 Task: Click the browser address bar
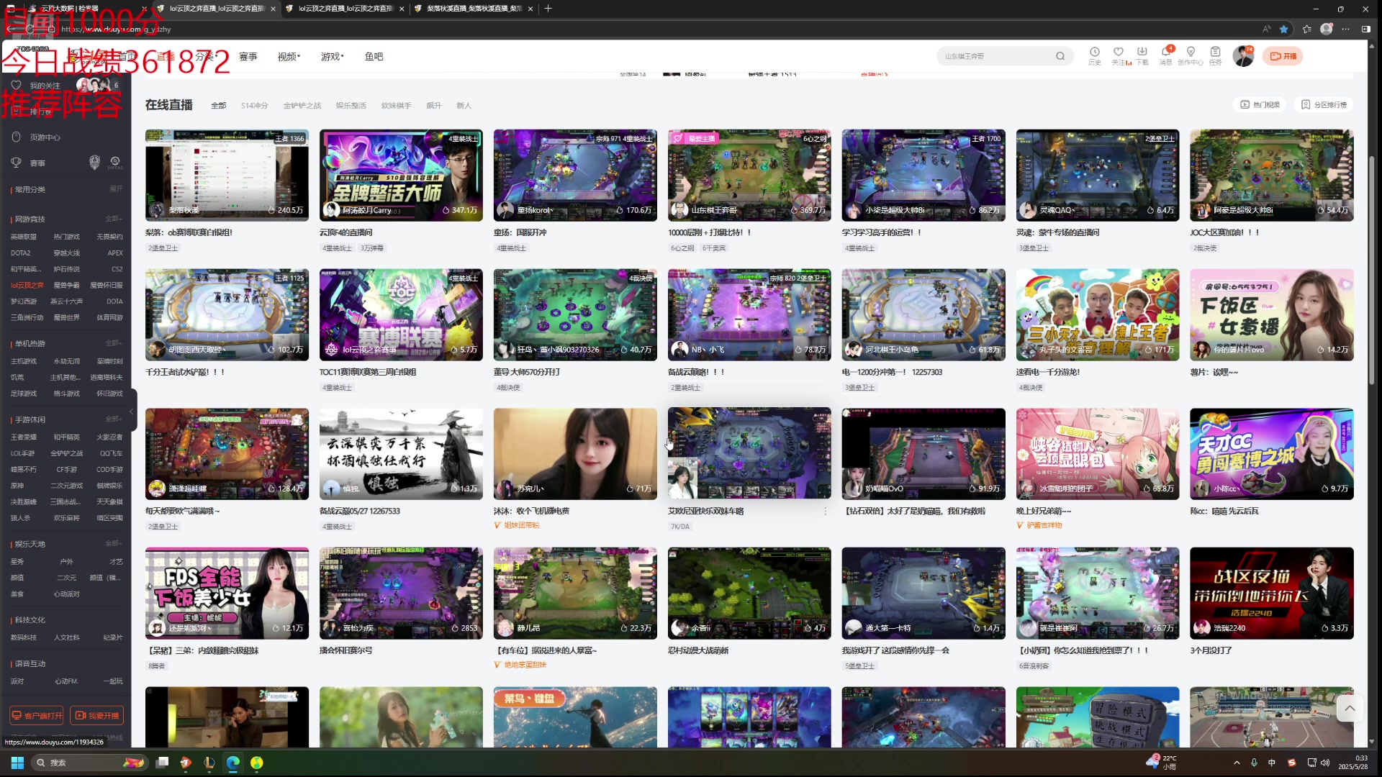coord(648,29)
